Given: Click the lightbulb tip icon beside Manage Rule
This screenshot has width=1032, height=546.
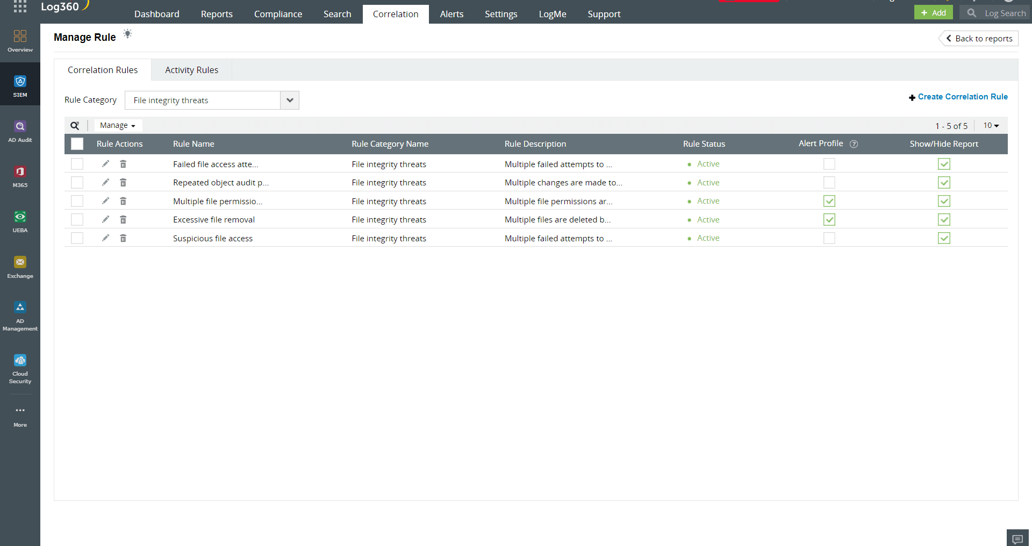Looking at the screenshot, I should [127, 34].
